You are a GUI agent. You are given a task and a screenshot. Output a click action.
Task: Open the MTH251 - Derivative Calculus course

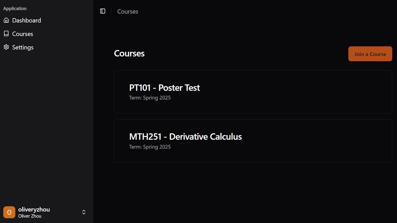click(253, 141)
